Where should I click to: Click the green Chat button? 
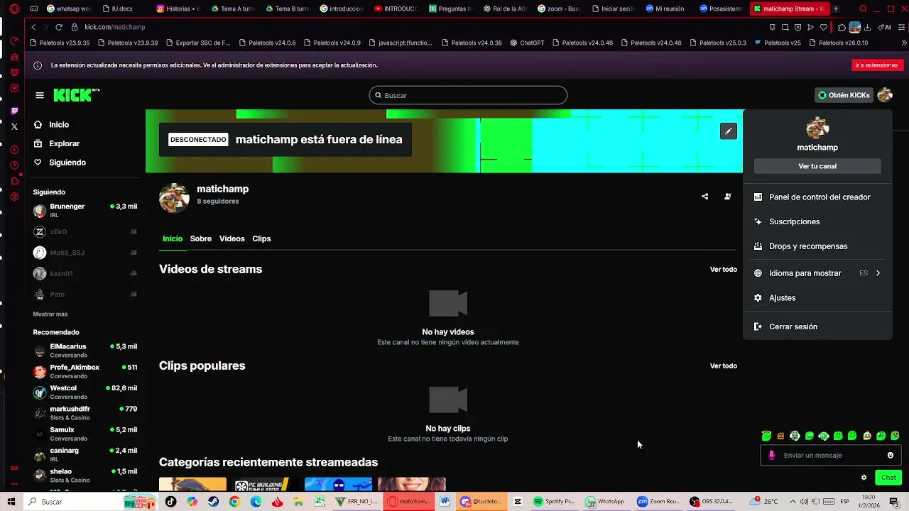coord(888,478)
